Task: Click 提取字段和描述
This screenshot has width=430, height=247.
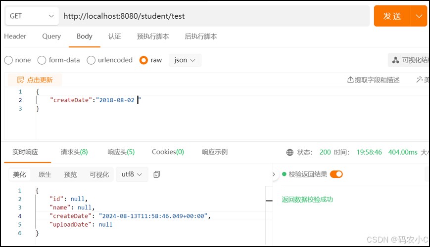Action: [x=374, y=80]
